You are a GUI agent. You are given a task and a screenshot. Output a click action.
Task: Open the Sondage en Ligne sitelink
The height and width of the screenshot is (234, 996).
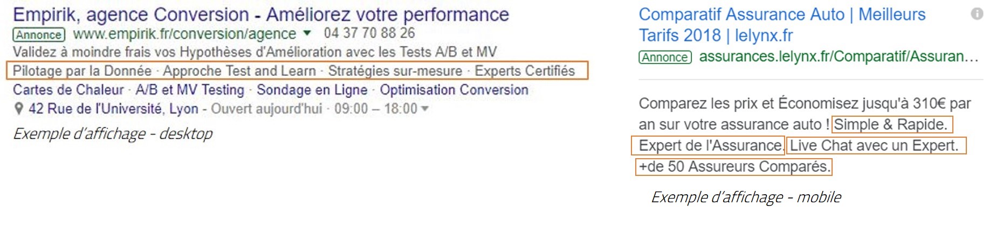312,90
